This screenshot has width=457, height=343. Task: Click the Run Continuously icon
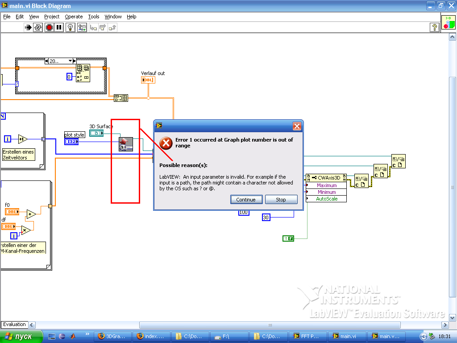(38, 27)
